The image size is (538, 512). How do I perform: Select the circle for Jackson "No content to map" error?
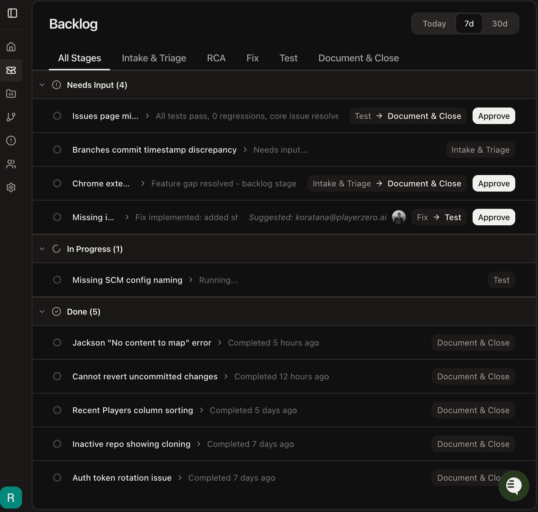(57, 342)
